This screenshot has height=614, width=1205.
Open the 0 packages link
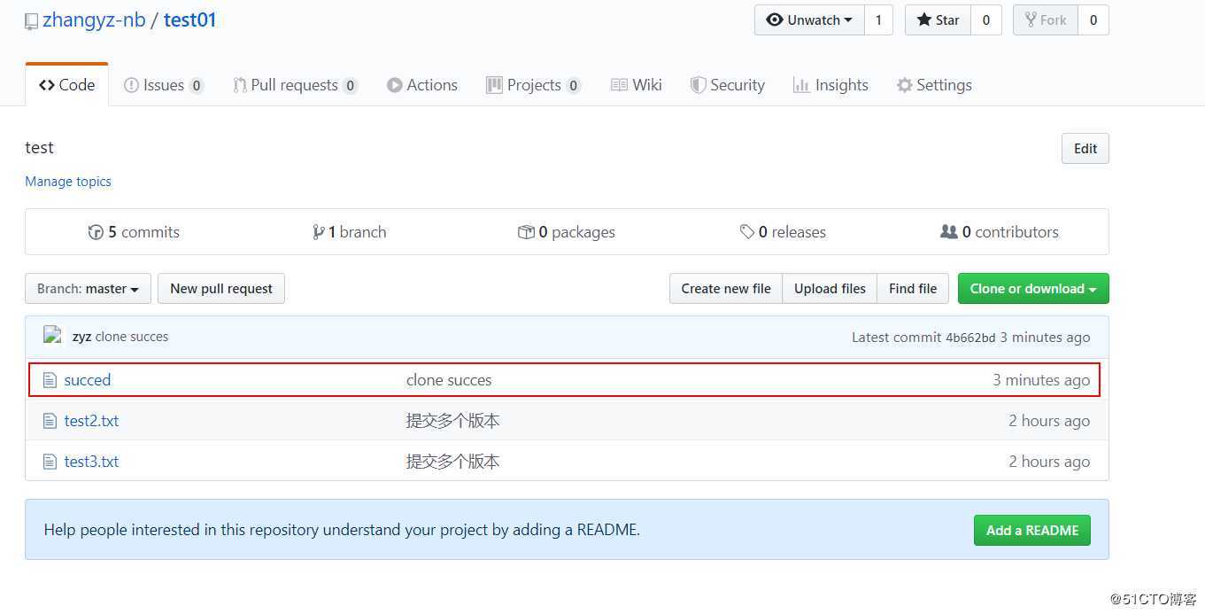[567, 232]
